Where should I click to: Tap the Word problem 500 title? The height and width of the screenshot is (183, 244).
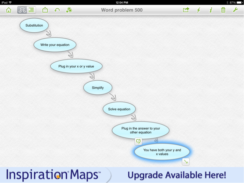pyautogui.click(x=122, y=10)
